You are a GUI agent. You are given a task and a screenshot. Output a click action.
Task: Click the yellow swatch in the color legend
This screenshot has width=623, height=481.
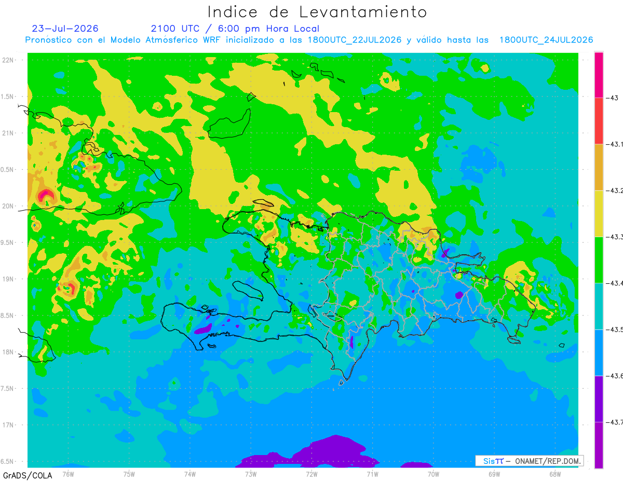[x=599, y=213]
